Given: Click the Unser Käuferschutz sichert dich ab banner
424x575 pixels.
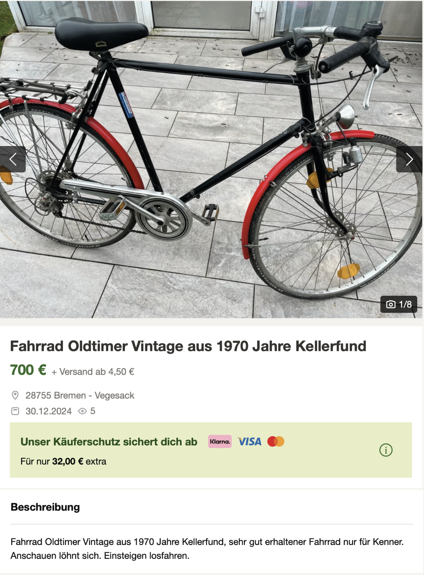Looking at the screenshot, I should pyautogui.click(x=211, y=450).
